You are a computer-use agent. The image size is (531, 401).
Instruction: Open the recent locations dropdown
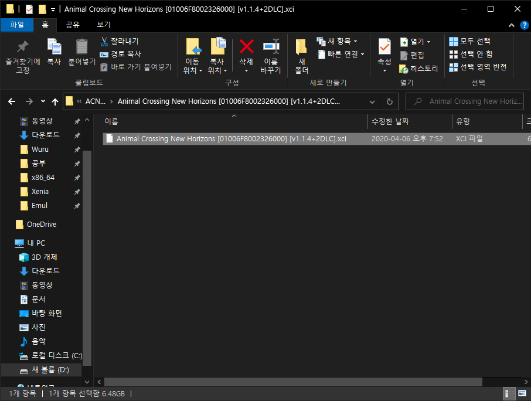pyautogui.click(x=43, y=101)
